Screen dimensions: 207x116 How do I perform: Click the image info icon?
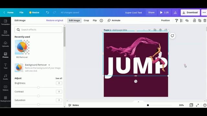tap(101, 21)
